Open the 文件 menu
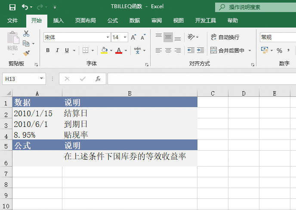 tap(13, 20)
